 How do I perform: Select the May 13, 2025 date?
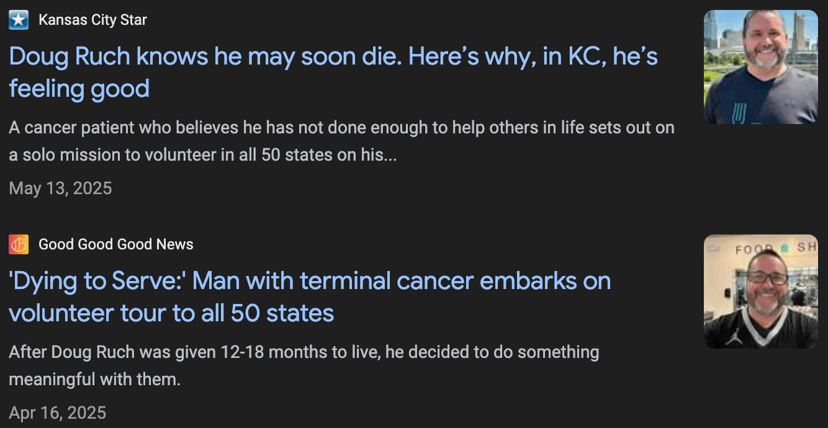(x=60, y=187)
